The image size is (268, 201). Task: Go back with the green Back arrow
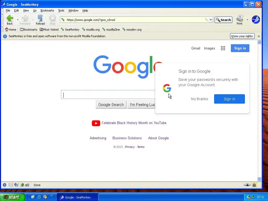click(x=10, y=20)
